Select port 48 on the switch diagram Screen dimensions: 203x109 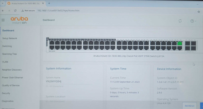pyautogui.click(x=180, y=48)
